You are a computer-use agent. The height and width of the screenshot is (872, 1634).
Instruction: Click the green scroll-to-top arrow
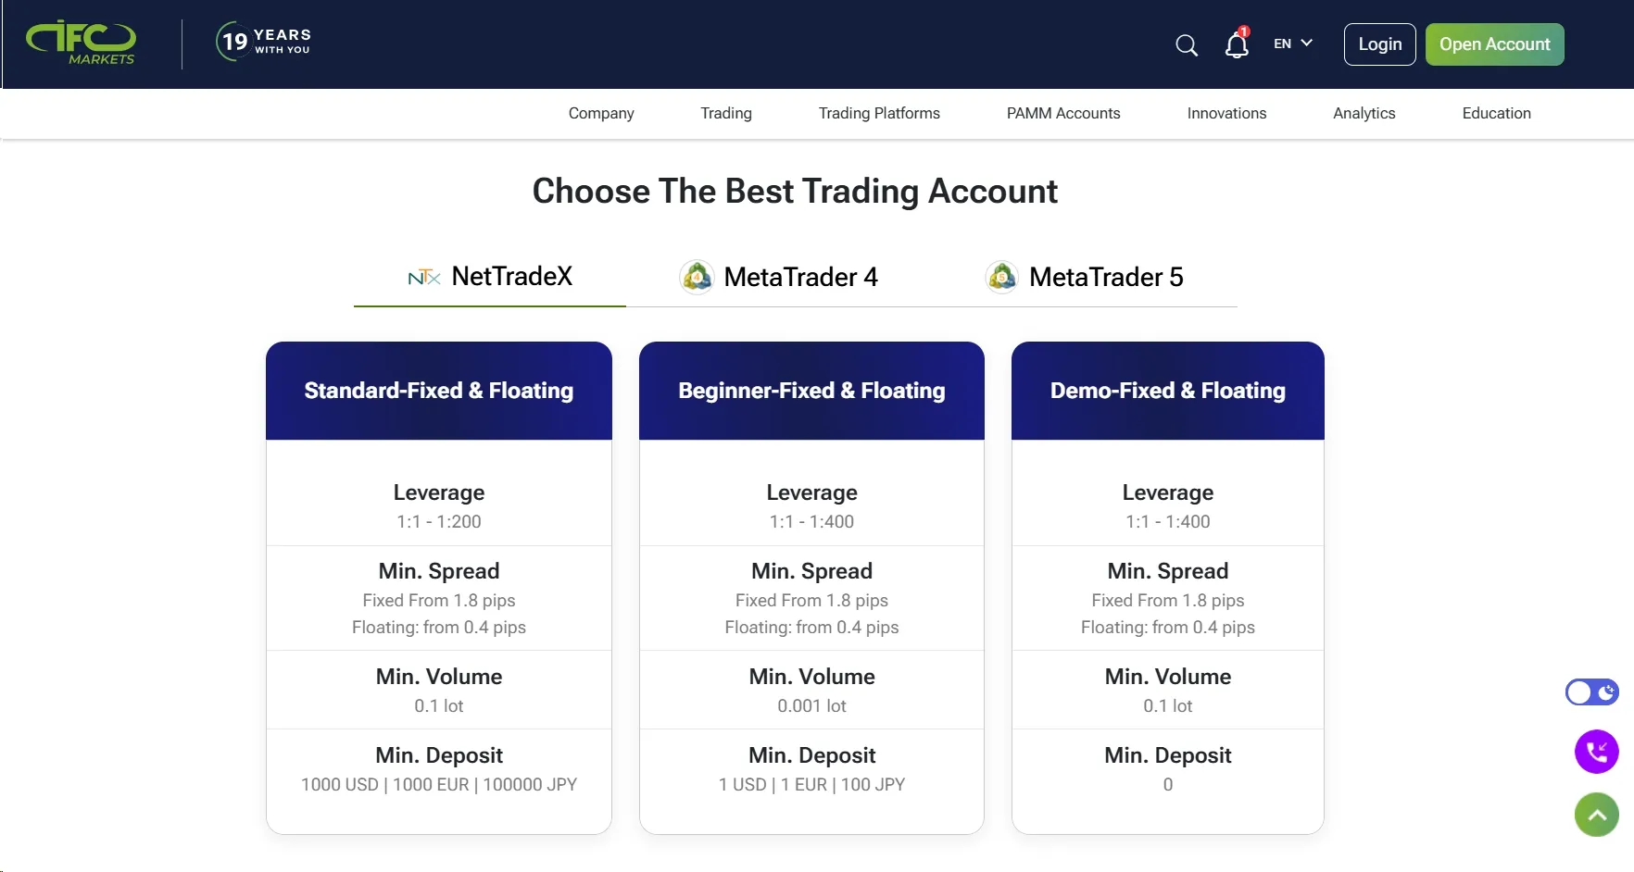(1597, 815)
